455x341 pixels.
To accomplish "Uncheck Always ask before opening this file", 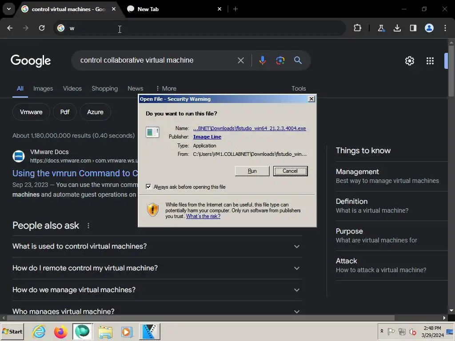I will 148,187.
